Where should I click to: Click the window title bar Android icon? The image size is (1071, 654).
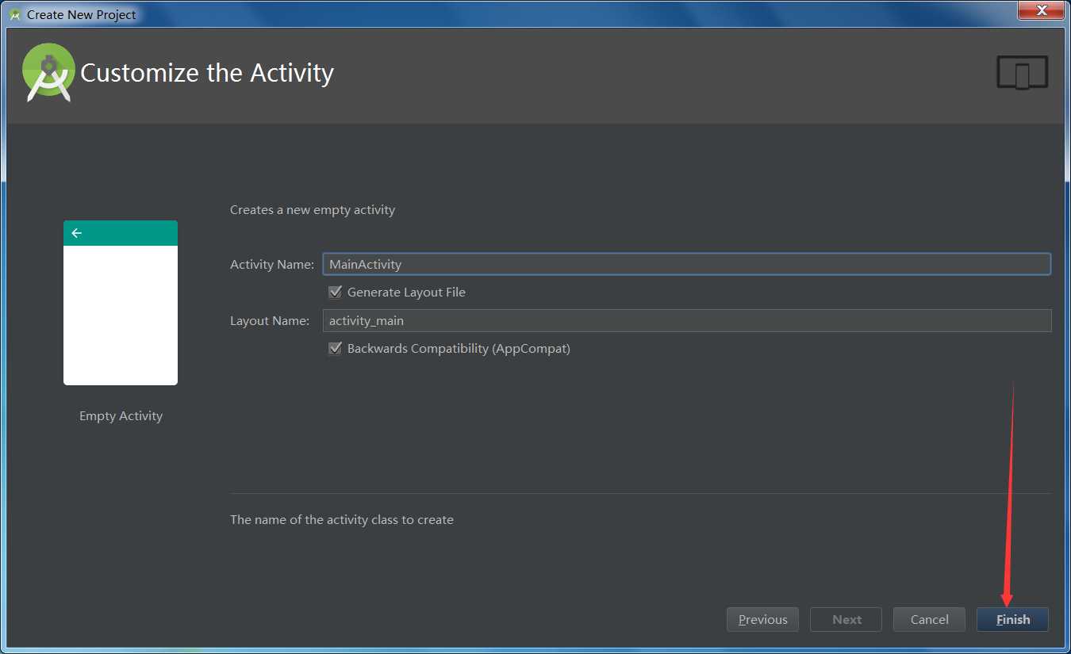14,14
